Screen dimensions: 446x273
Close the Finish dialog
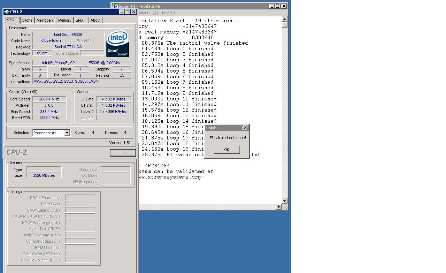pyautogui.click(x=245, y=128)
